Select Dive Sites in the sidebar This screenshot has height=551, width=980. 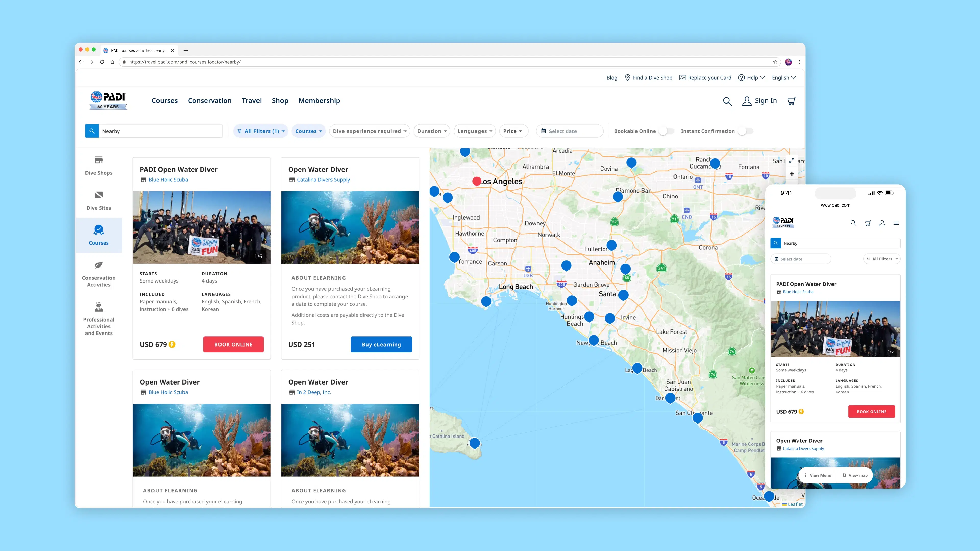tap(99, 201)
